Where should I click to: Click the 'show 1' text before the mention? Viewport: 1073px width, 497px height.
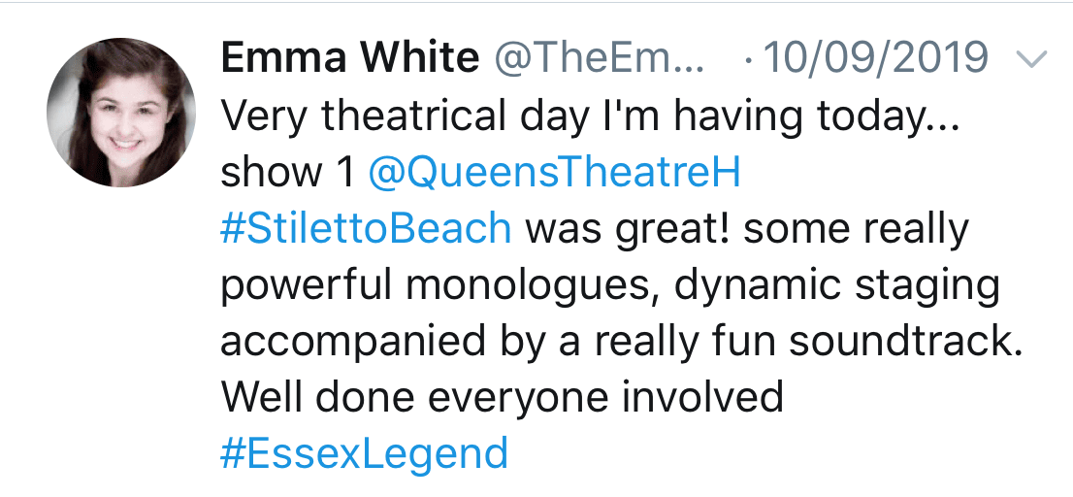click(287, 172)
